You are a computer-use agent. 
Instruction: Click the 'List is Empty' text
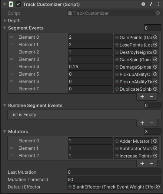pyautogui.click(x=23, y=115)
